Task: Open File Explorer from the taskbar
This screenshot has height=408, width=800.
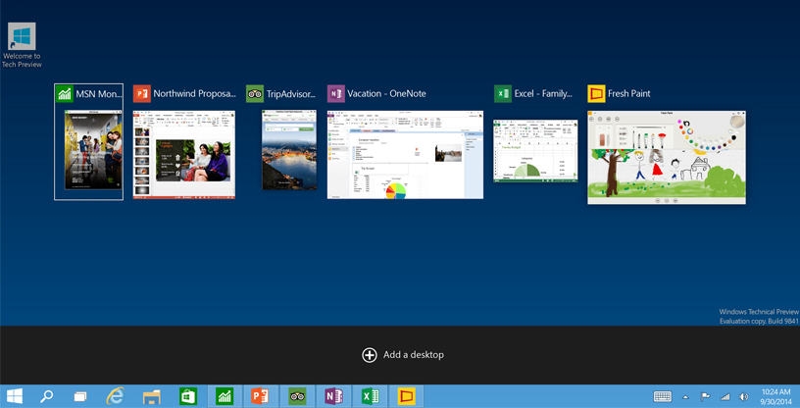Action: 151,396
